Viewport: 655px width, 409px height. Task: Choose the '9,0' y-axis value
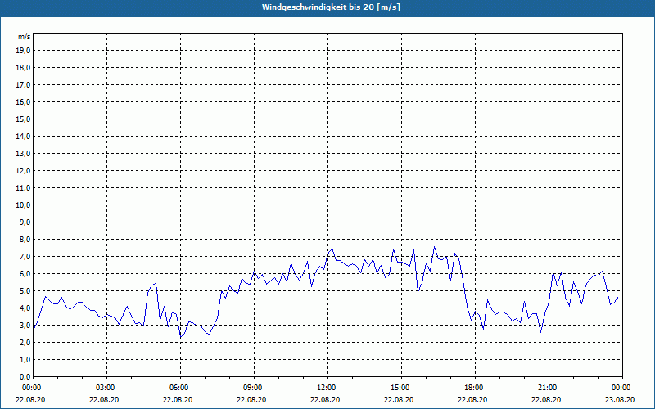click(x=25, y=222)
